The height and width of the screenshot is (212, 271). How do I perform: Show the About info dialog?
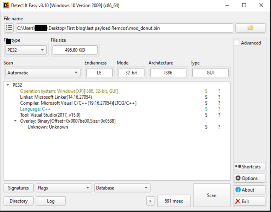[249, 190]
